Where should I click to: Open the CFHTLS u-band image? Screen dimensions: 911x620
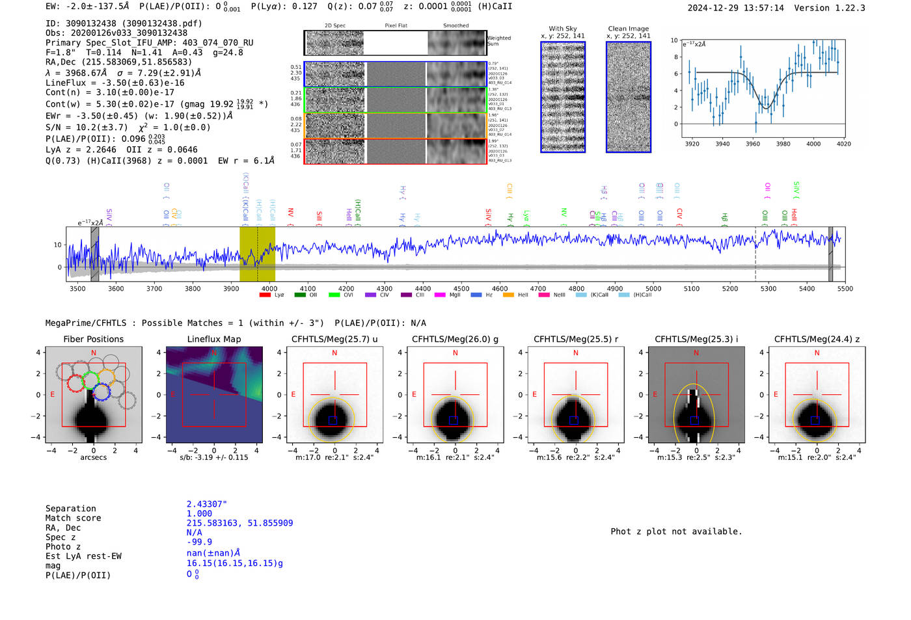click(x=334, y=394)
